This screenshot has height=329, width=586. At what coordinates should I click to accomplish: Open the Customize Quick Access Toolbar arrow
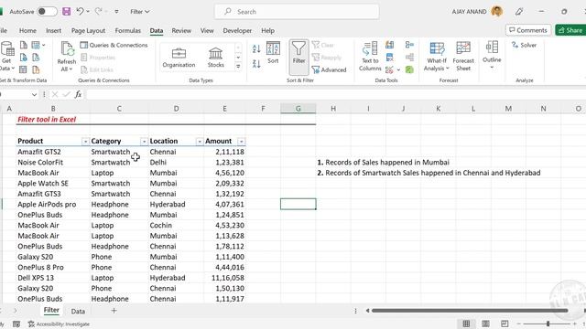116,12
